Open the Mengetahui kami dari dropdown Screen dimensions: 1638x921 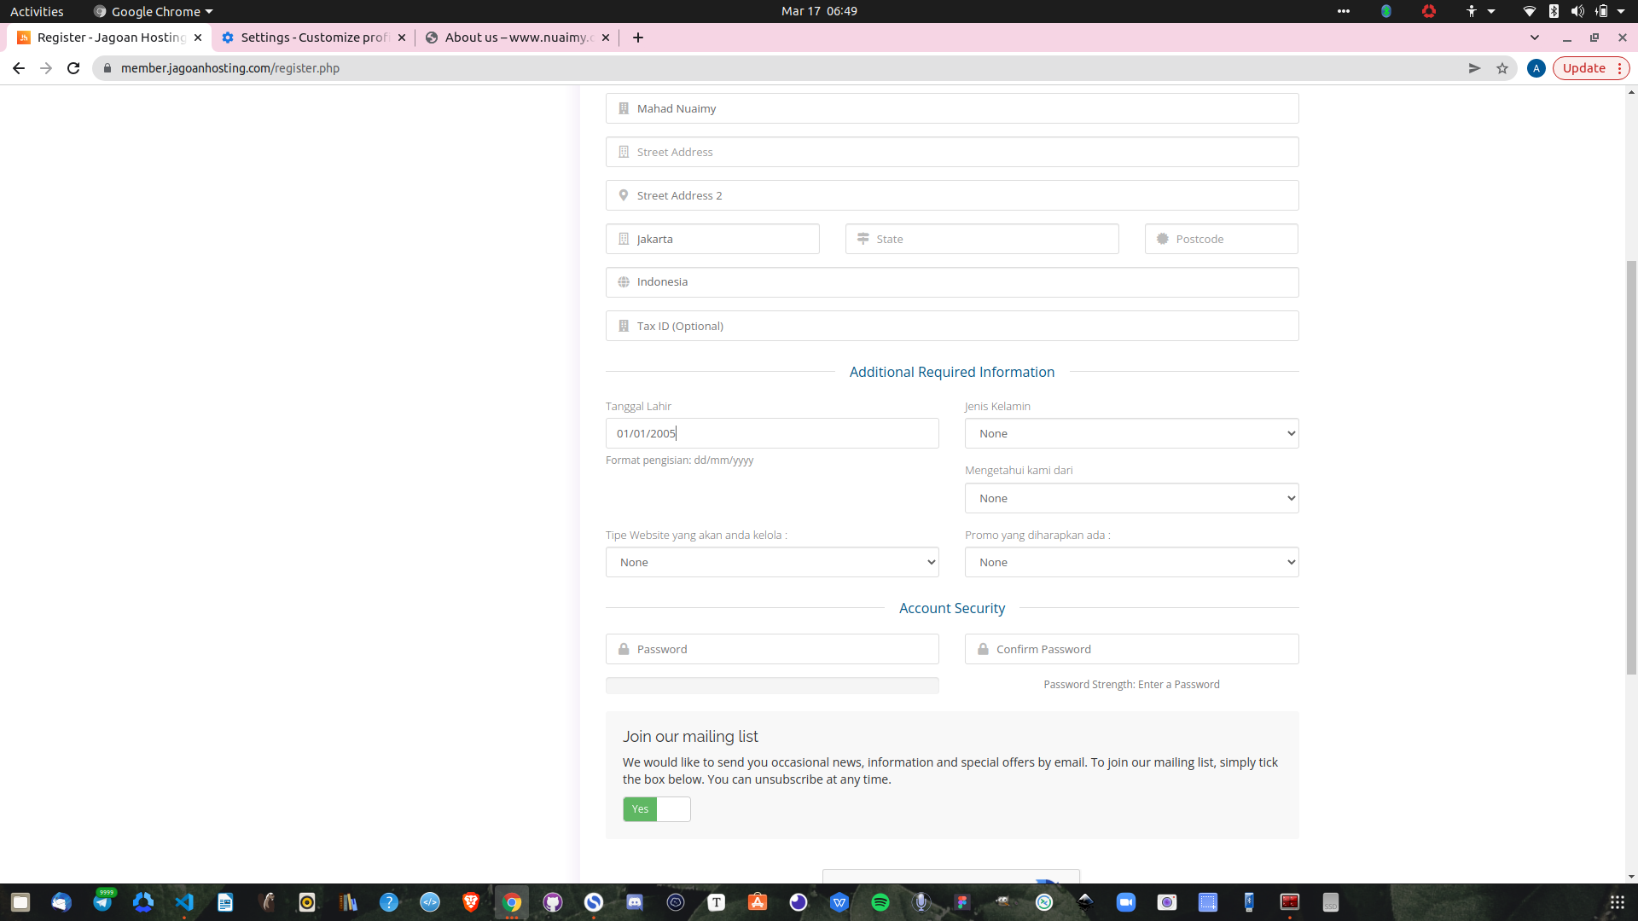click(1131, 498)
